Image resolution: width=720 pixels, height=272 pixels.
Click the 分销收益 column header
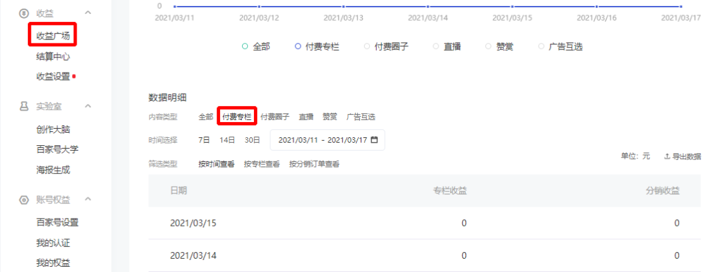pos(663,191)
